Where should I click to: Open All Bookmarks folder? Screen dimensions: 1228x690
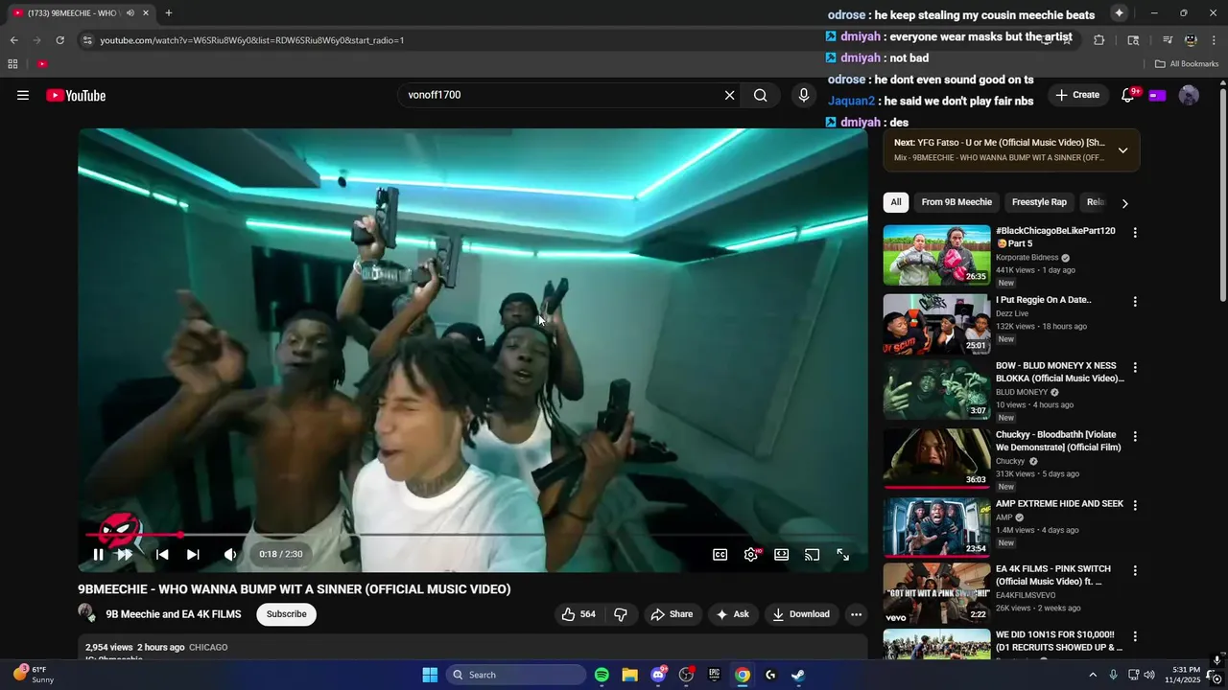(1186, 64)
